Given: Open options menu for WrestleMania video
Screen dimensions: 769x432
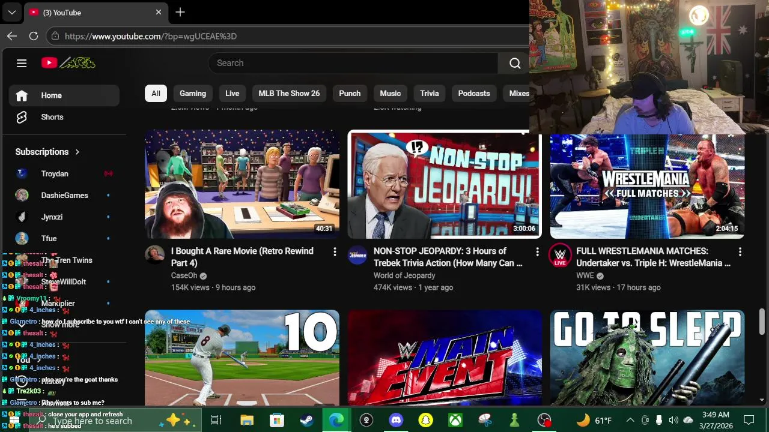Looking at the screenshot, I should click(740, 252).
